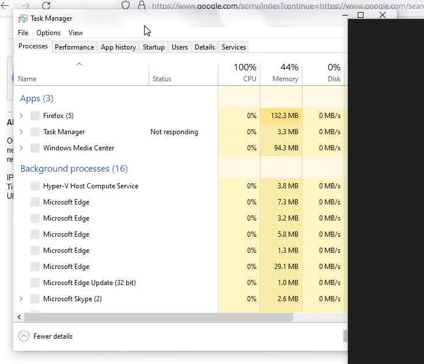Click the shield tracking protection icon

[125, 5]
